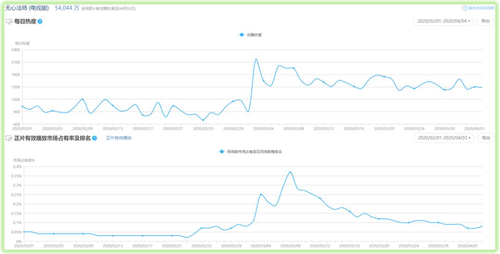This screenshot has height=254, width=500.
Task: Click the caret arrow of the top date range picker
Action: (x=469, y=21)
